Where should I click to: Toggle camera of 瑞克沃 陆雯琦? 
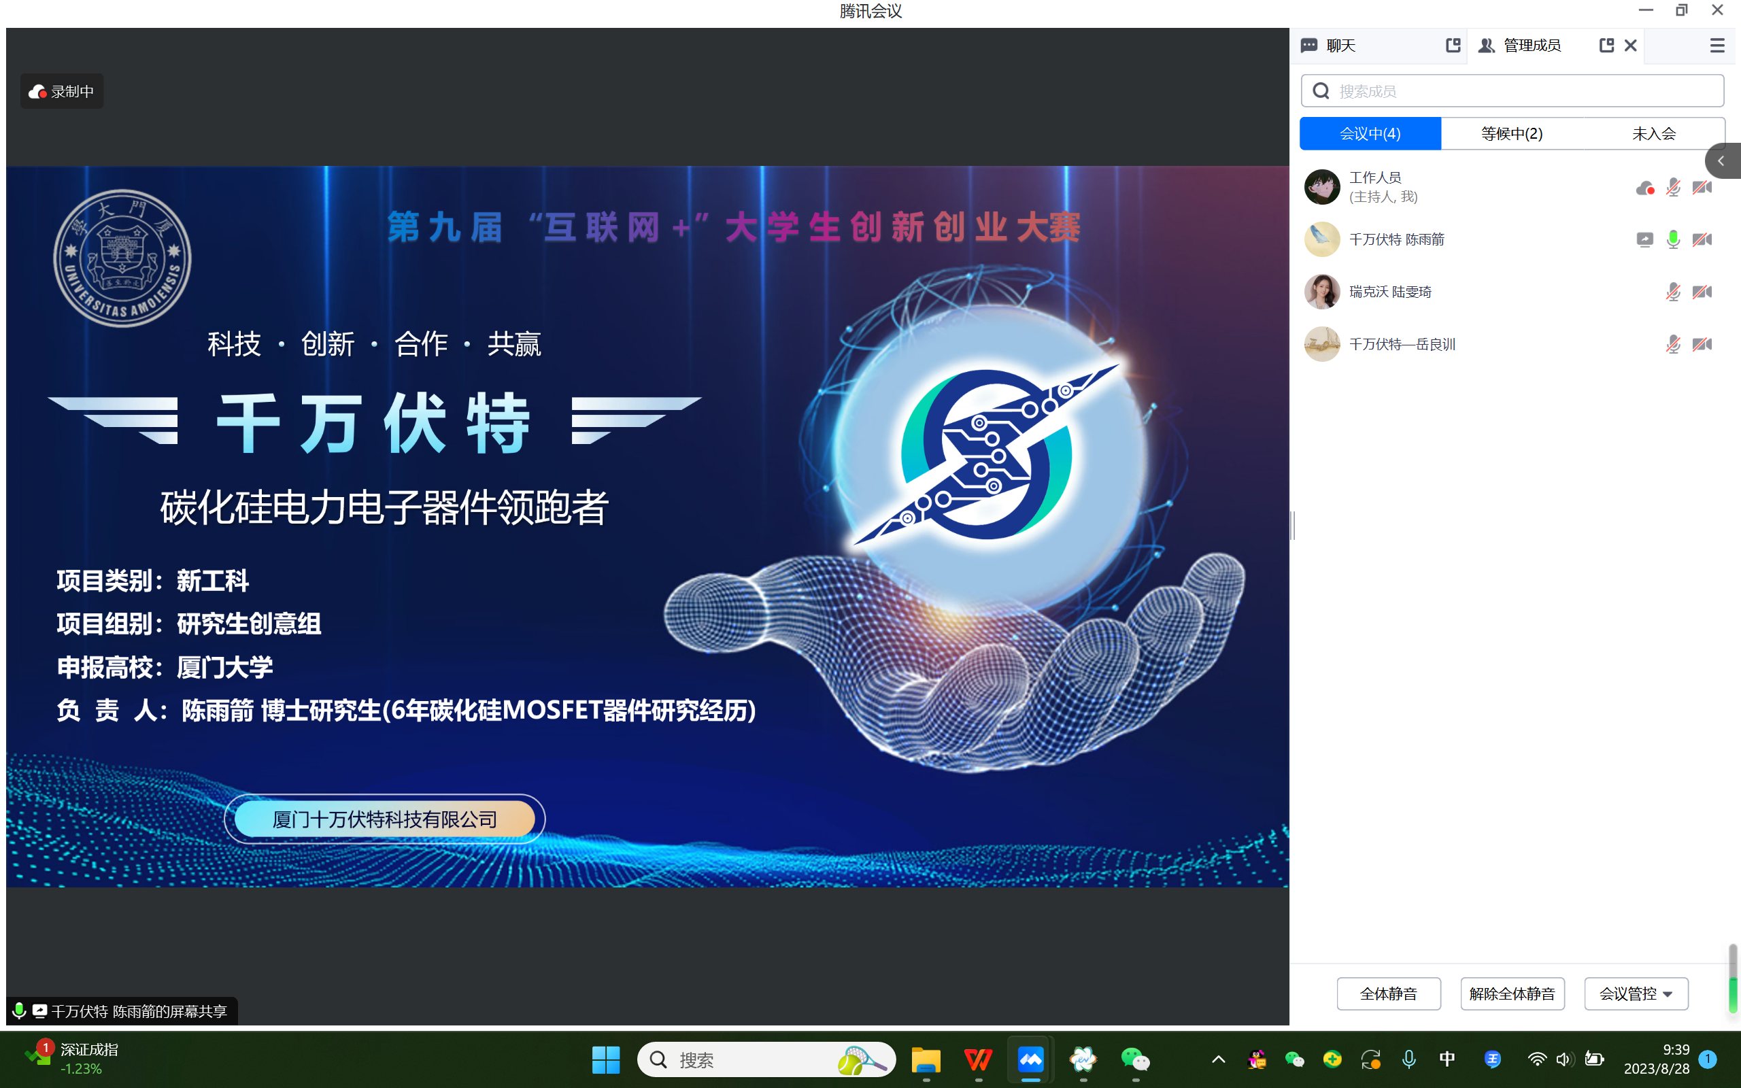click(1702, 292)
